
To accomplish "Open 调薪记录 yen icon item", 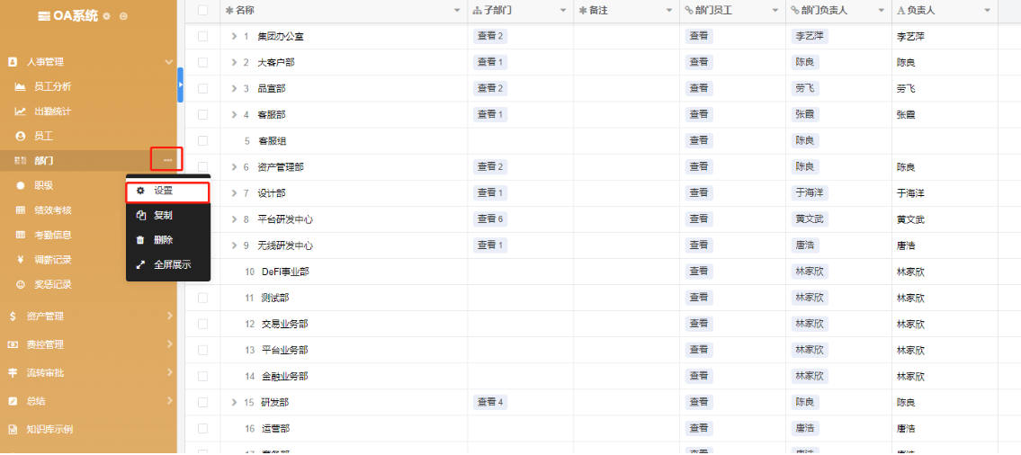I will pyautogui.click(x=20, y=260).
